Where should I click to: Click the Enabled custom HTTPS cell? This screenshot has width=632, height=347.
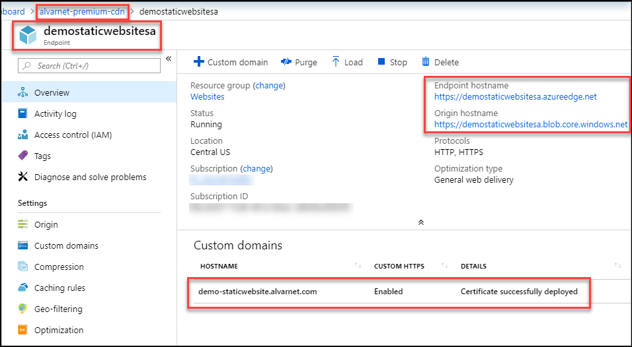[x=388, y=292]
